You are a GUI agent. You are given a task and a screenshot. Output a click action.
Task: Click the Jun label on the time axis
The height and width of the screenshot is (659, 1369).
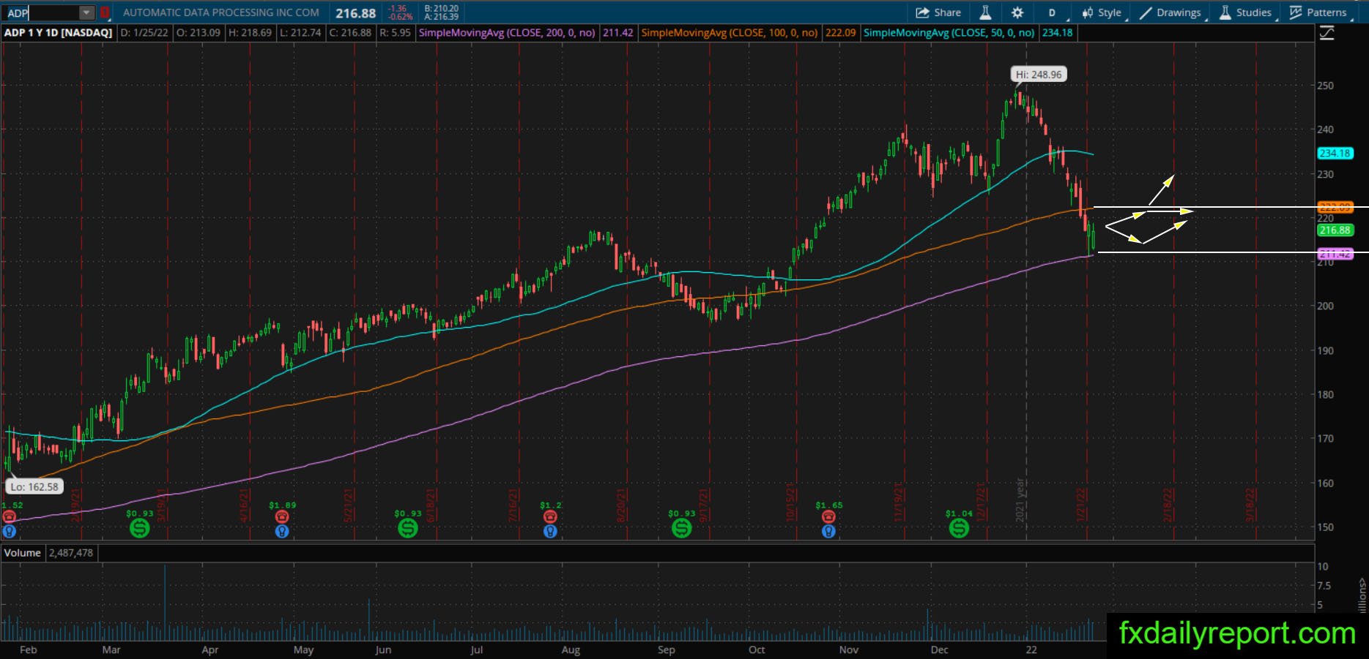[383, 649]
